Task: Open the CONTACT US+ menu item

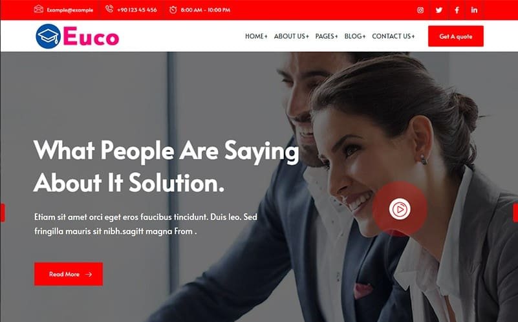Action: (x=393, y=36)
